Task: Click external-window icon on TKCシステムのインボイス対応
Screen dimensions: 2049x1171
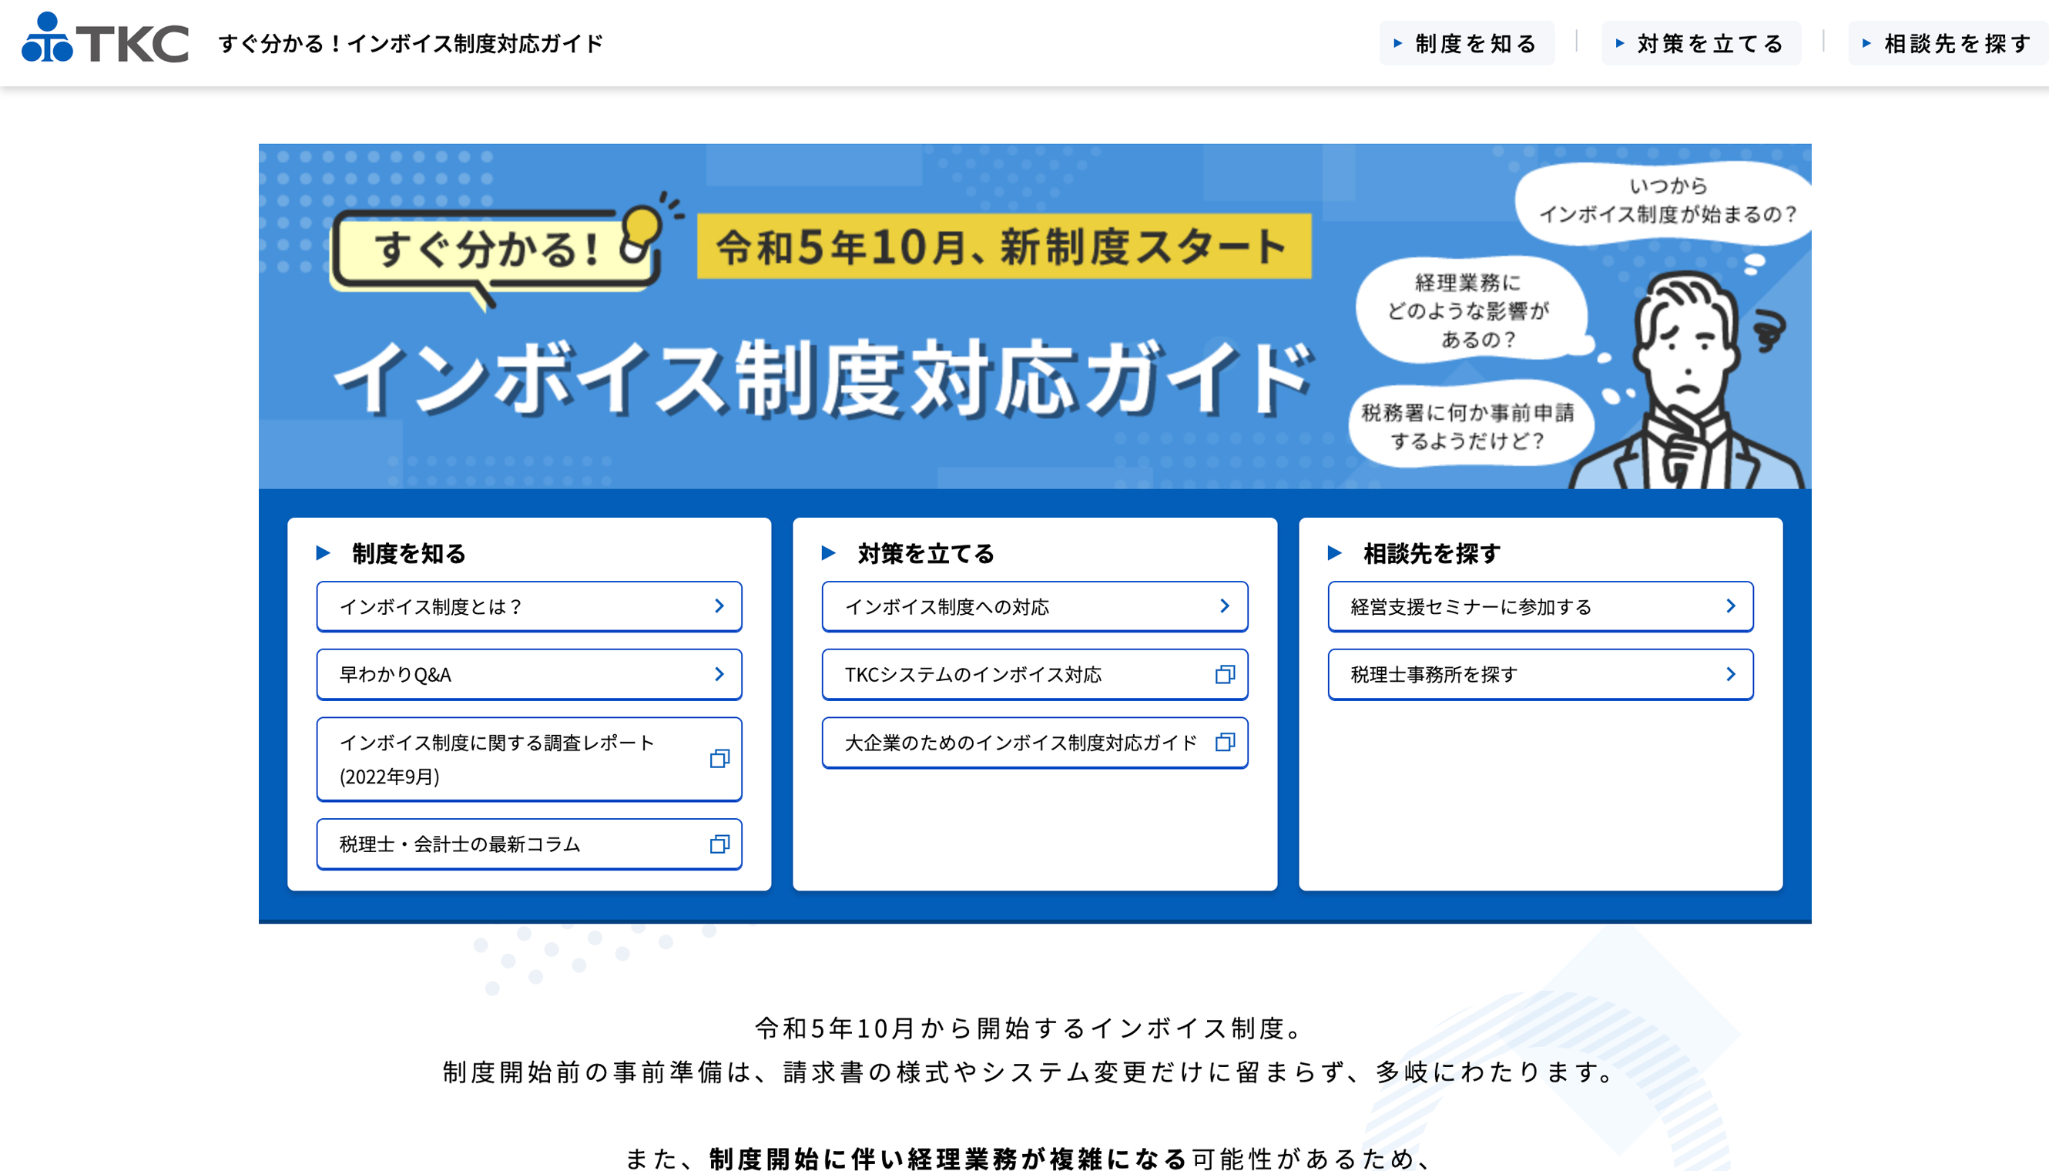Action: pyautogui.click(x=1225, y=674)
